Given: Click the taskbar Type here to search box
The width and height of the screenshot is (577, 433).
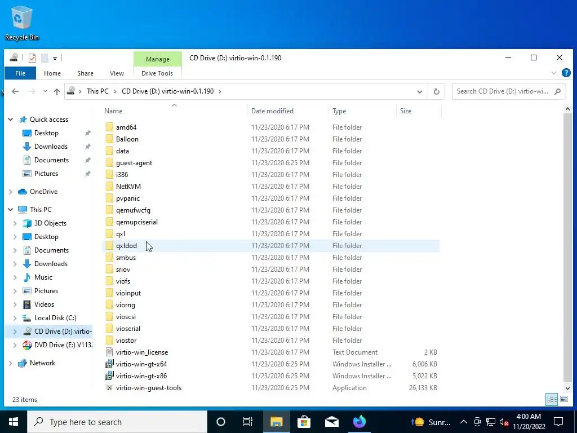Looking at the screenshot, I should (x=117, y=422).
